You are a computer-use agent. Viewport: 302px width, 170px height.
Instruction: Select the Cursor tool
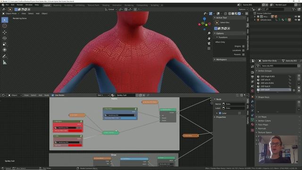coord(5,26)
